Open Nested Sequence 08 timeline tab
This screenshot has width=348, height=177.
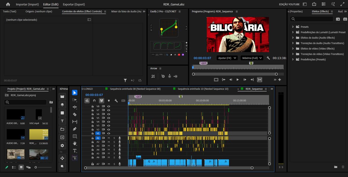click(135, 89)
